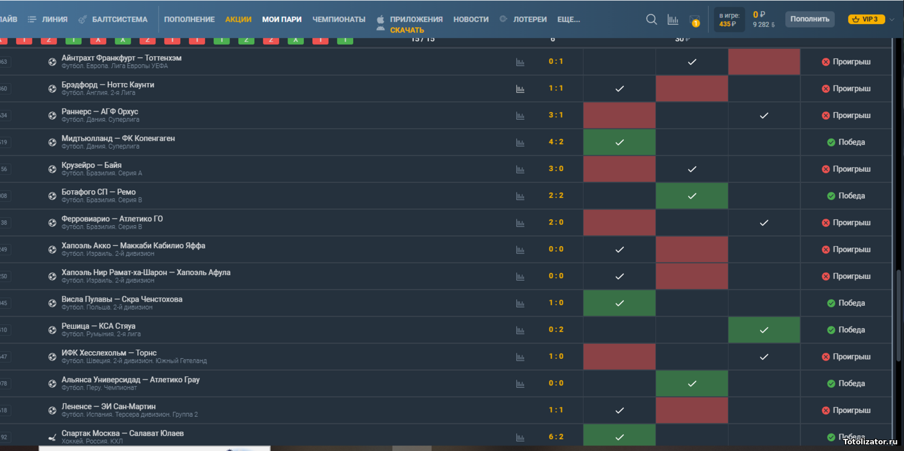Click football icon beside Решица — КСА Стяуа
This screenshot has width=904, height=451.
coord(52,330)
